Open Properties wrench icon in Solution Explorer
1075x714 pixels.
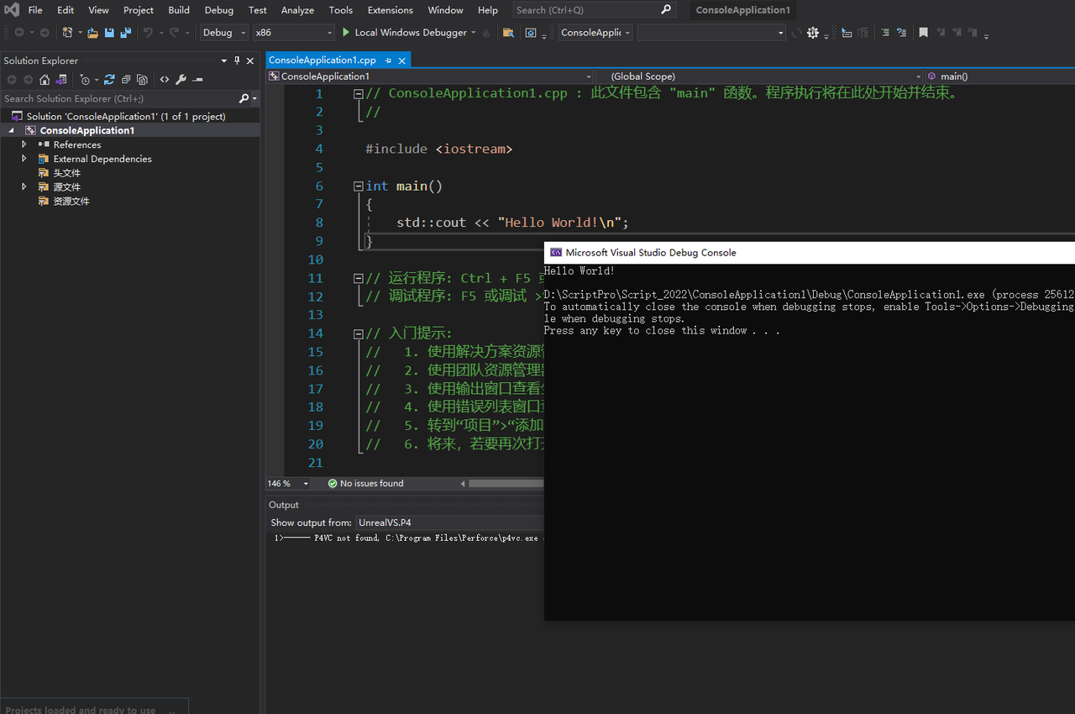(181, 80)
